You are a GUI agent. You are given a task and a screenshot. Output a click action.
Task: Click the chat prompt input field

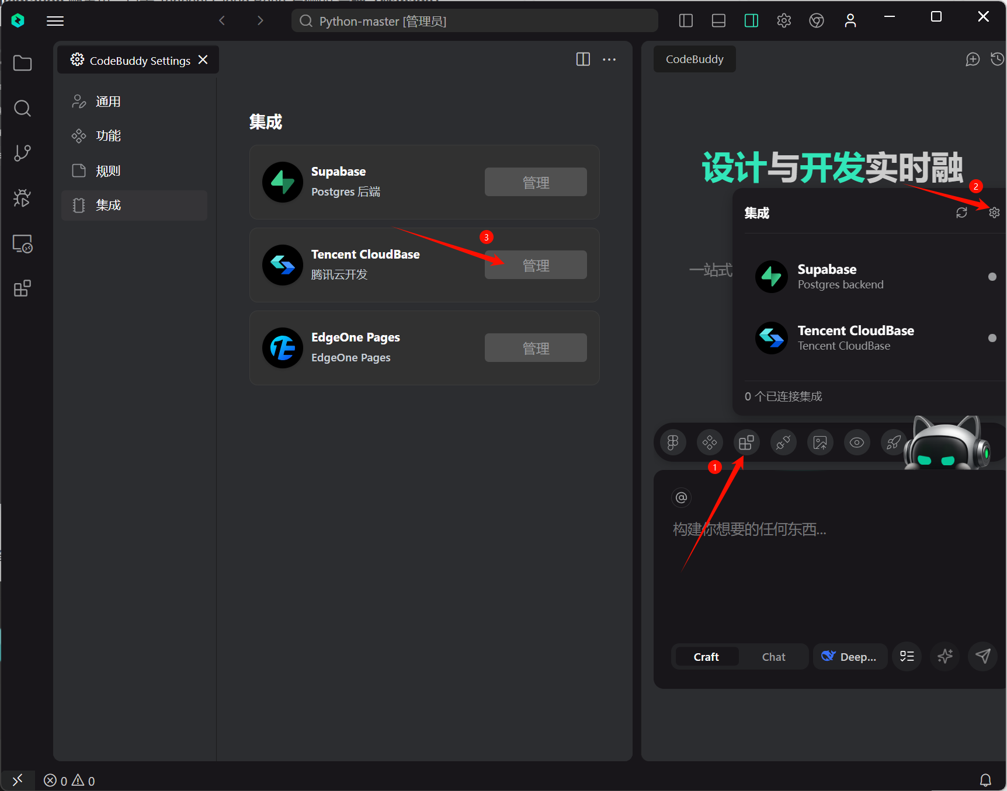click(x=818, y=560)
